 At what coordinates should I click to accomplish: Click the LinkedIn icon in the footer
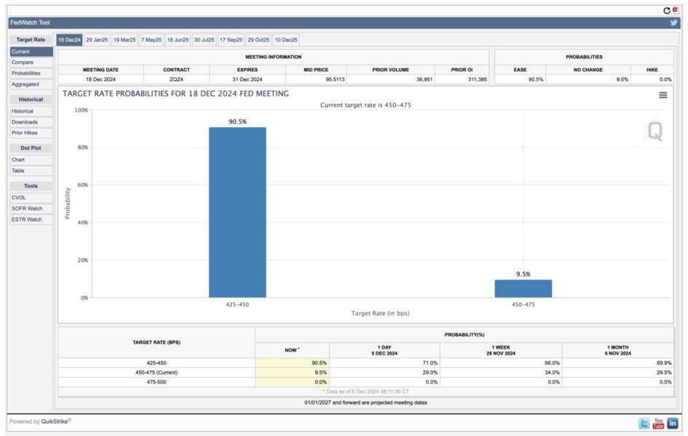673,423
